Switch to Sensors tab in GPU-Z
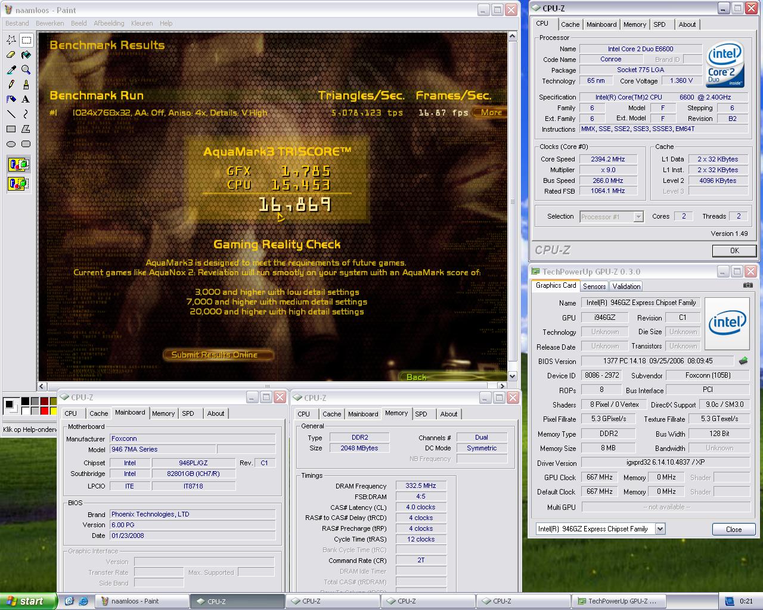This screenshot has height=610, width=763. (x=594, y=287)
